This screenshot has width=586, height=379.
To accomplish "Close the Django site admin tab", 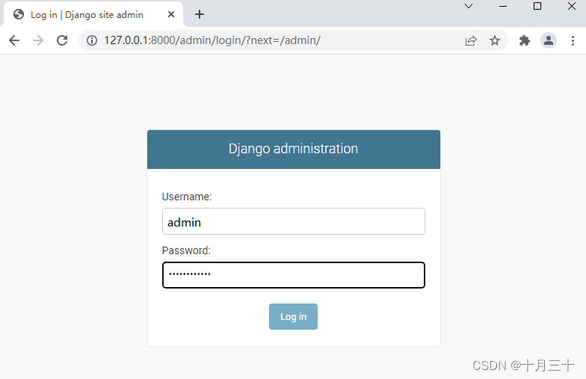I will (x=171, y=14).
